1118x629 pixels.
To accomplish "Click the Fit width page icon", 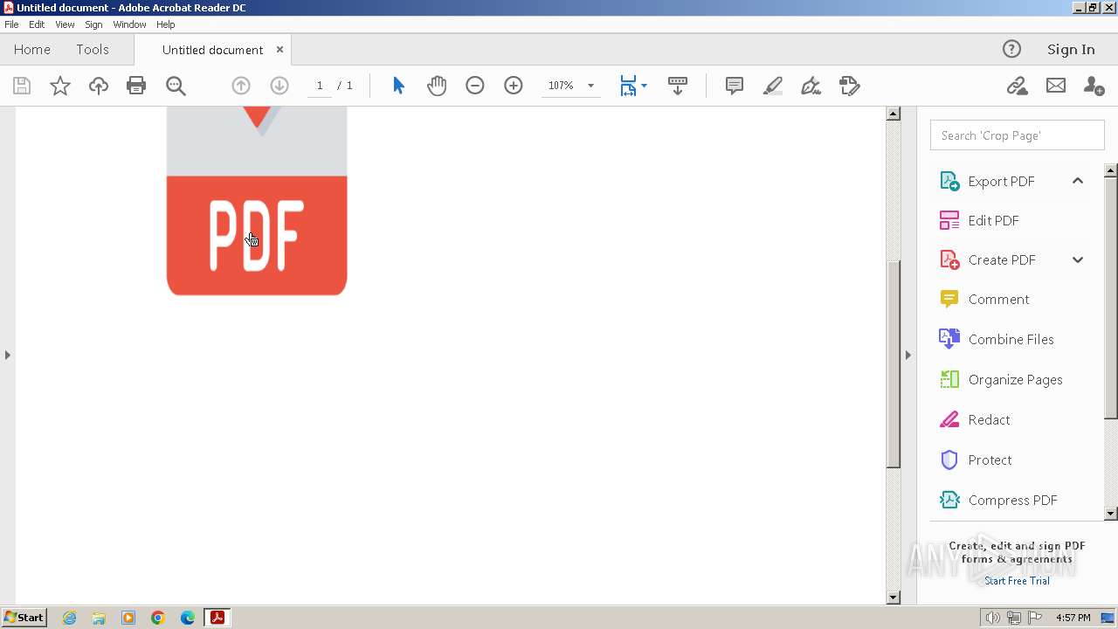I will pyautogui.click(x=628, y=86).
